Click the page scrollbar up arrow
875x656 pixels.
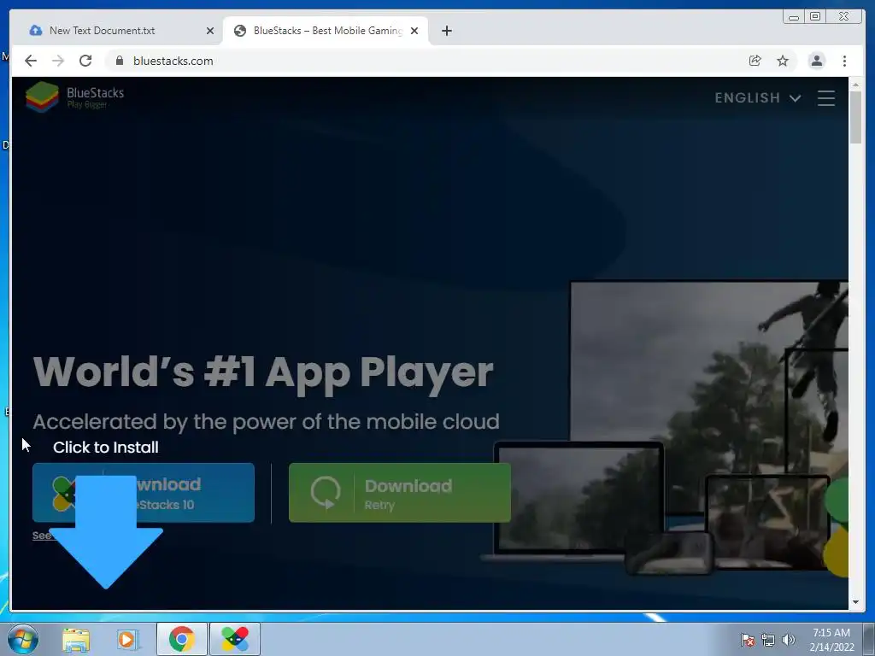(855, 85)
